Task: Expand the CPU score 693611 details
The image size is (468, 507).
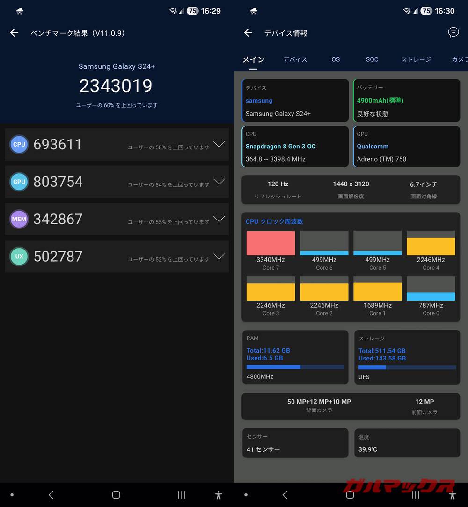Action: pyautogui.click(x=219, y=144)
